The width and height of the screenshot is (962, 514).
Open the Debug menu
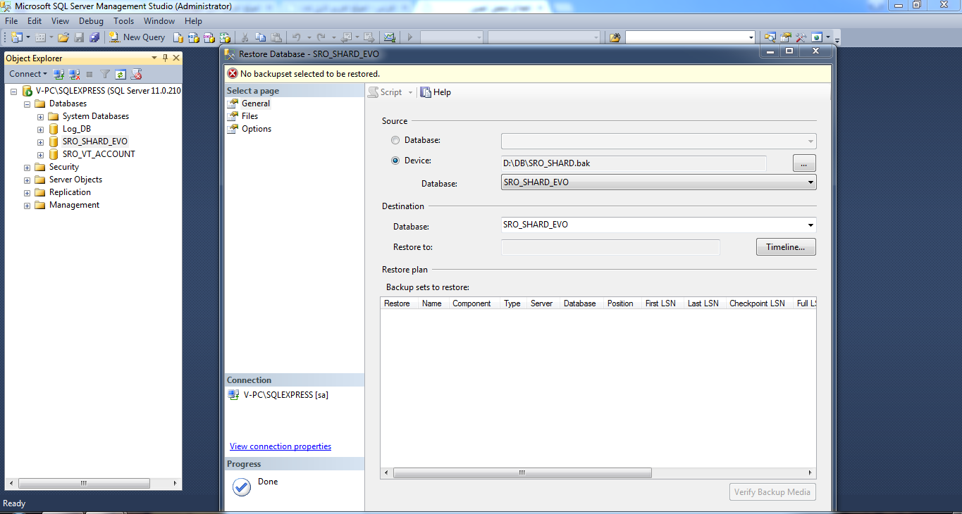(x=91, y=21)
